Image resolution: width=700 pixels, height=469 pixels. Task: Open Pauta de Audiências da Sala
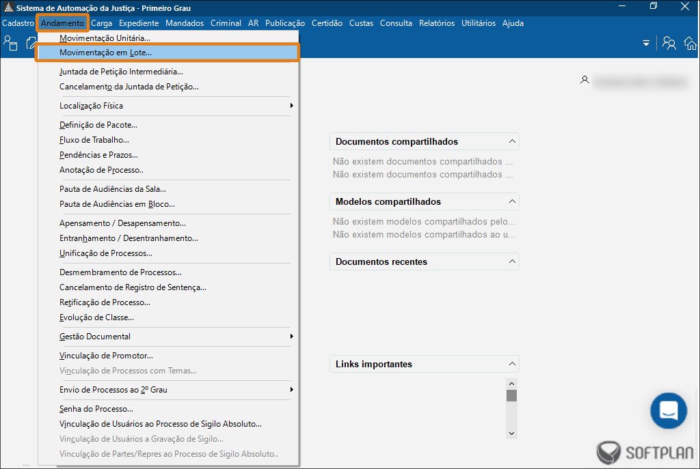coord(168,189)
